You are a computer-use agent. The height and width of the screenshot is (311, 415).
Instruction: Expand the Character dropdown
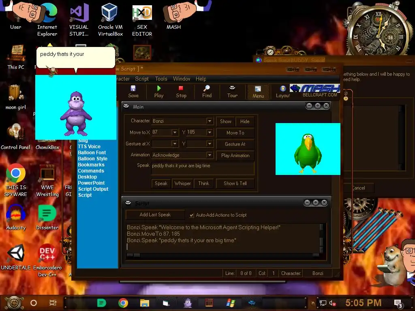point(210,121)
